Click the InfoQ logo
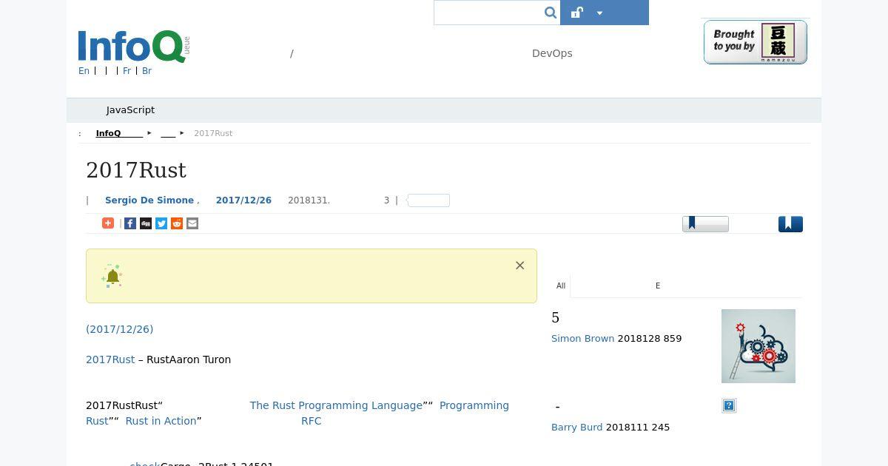Viewport: 888px width, 466px height. pyautogui.click(x=134, y=47)
